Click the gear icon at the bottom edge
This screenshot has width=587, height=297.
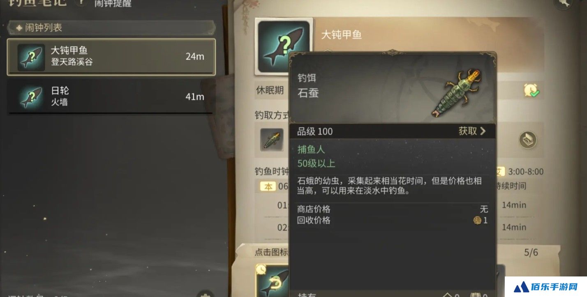205,294
